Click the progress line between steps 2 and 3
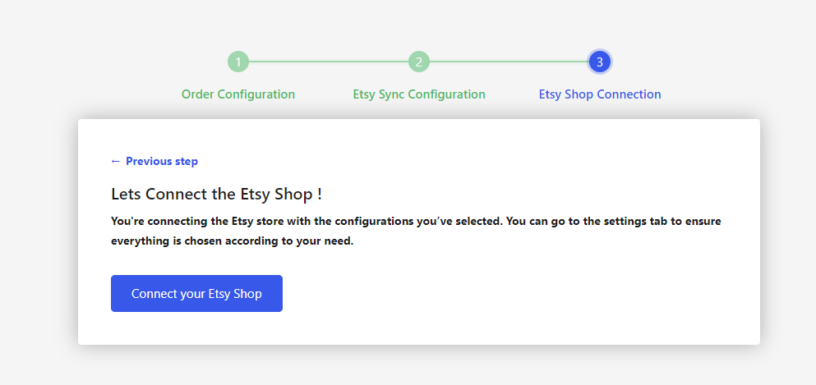 [x=509, y=62]
